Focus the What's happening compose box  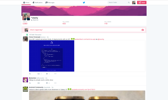click(x=87, y=30)
